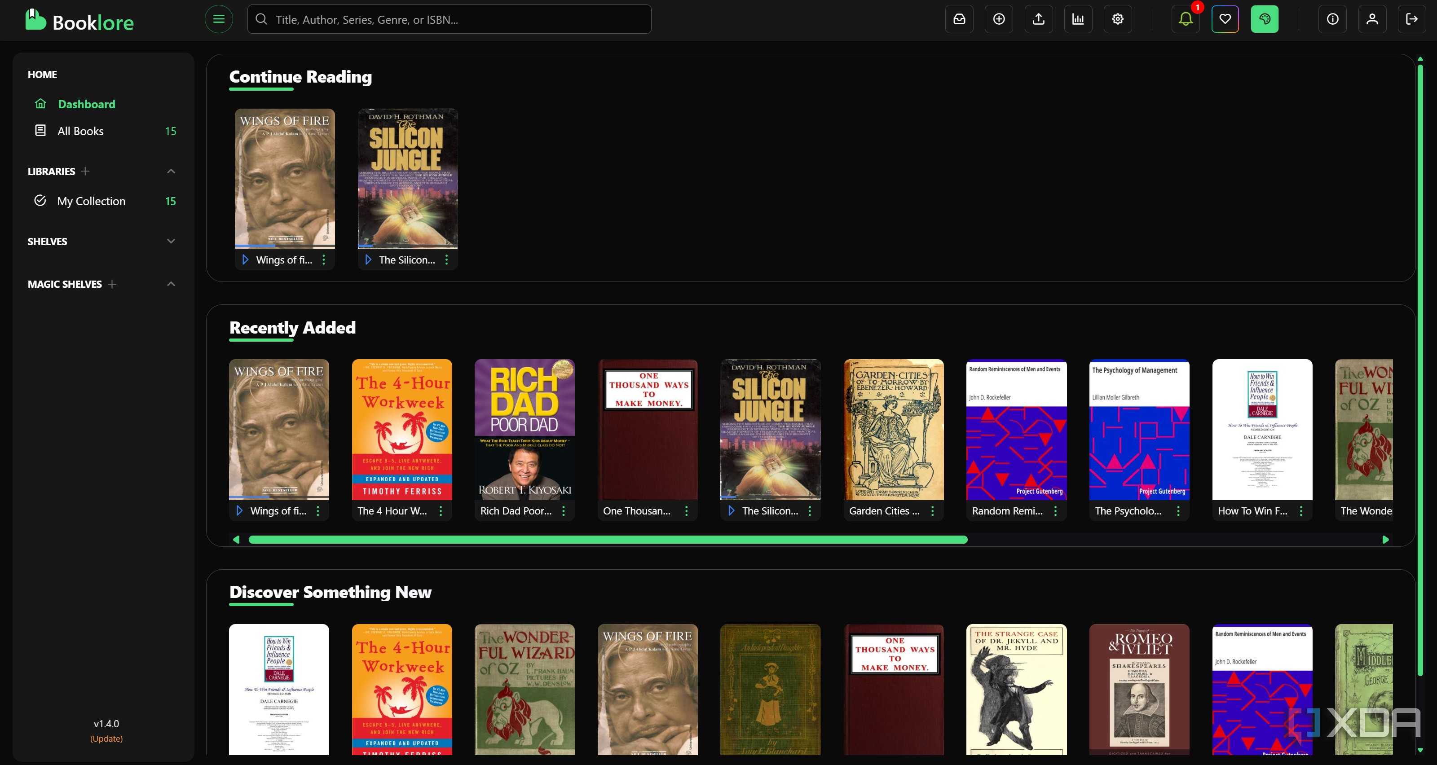Open Romeo and Juliet cover in Discover
Screen dimensions: 1437x765
(x=1139, y=690)
